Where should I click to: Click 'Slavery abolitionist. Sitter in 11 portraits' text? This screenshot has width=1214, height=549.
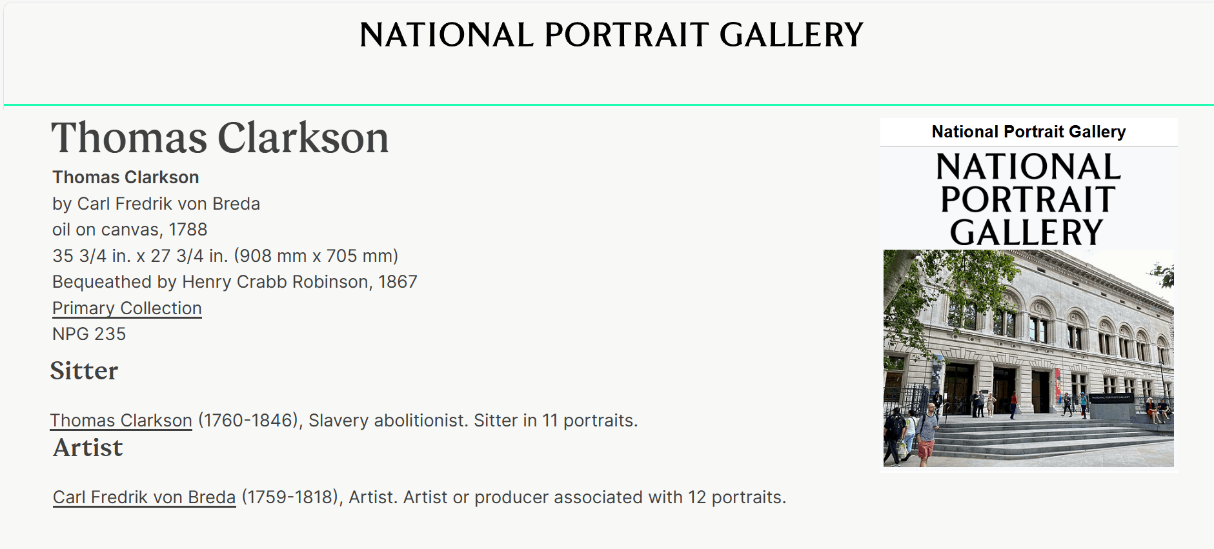click(473, 421)
